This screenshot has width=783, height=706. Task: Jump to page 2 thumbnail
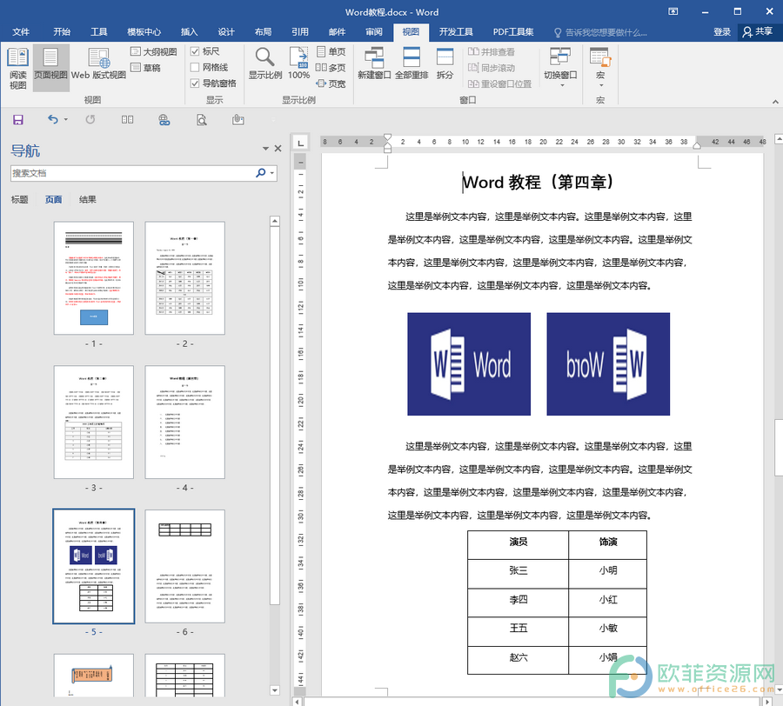185,278
